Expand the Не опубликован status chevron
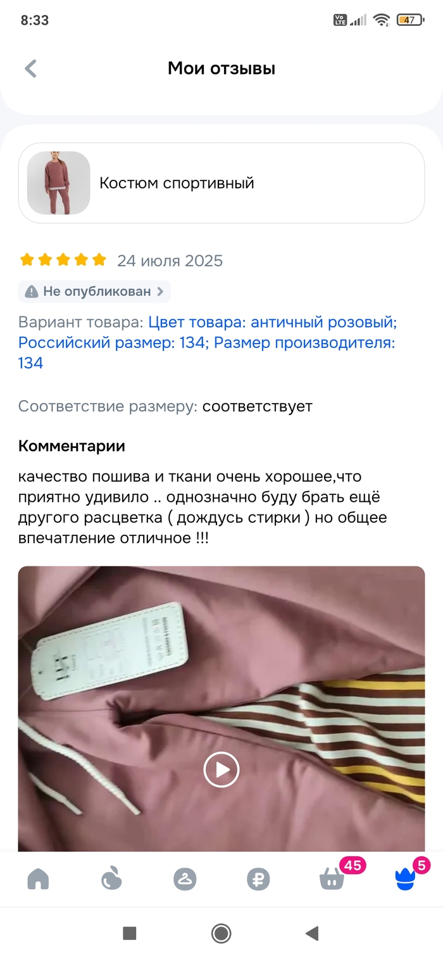443x960 pixels. coord(160,292)
